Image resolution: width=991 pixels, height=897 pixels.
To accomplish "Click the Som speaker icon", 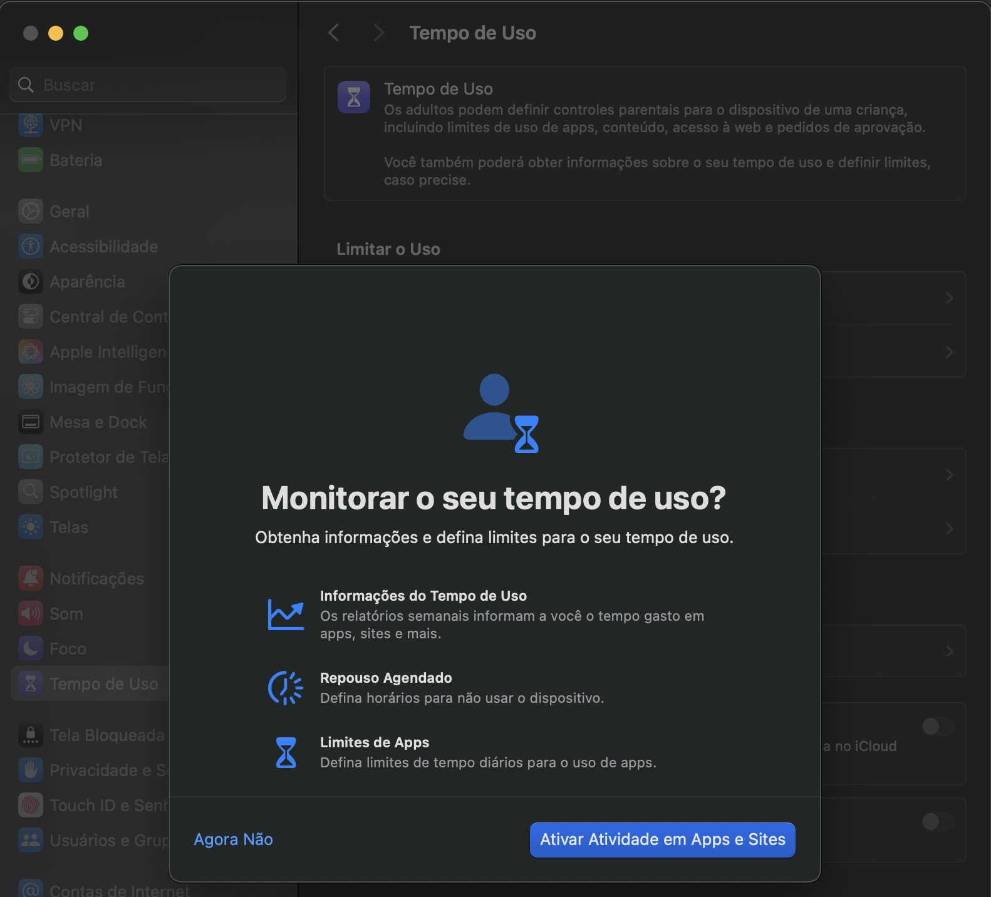I will click(31, 613).
